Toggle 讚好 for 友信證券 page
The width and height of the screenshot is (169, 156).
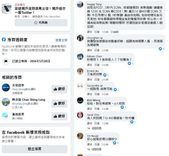(59, 89)
